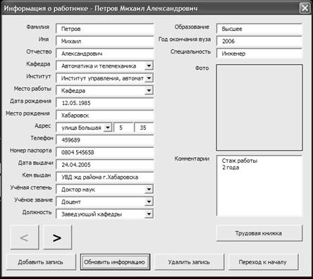Open the Институт combo box arrow

(149, 78)
